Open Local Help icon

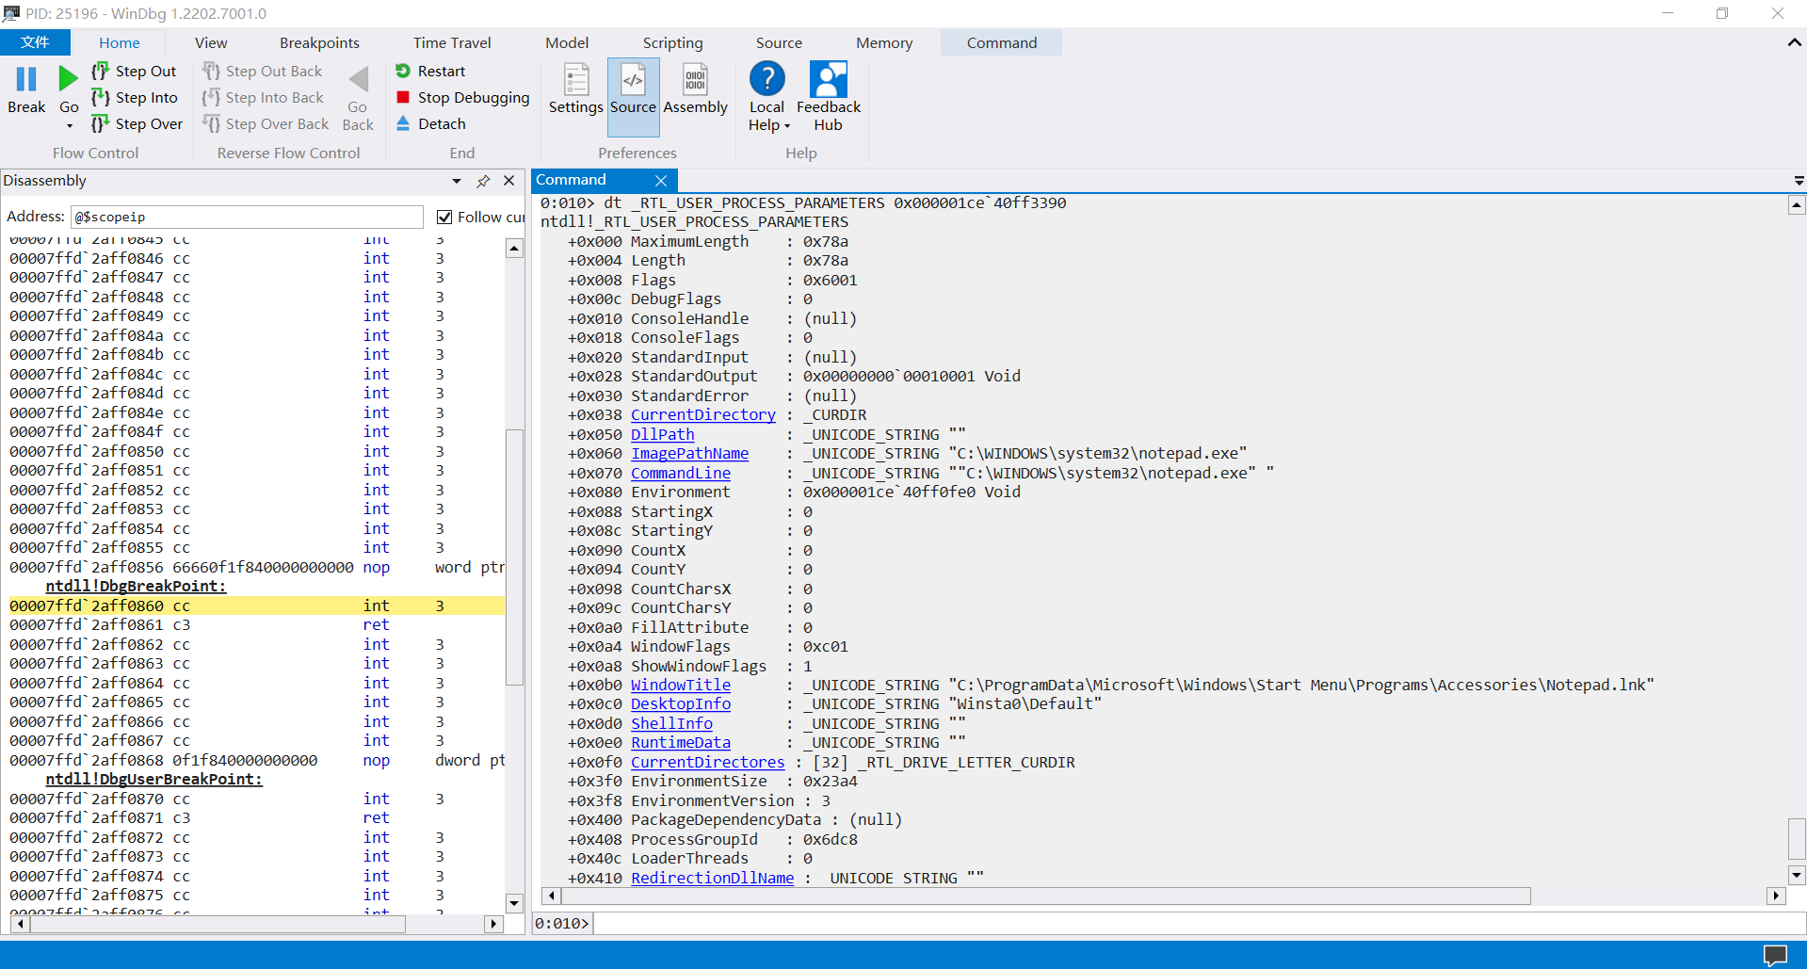[766, 79]
